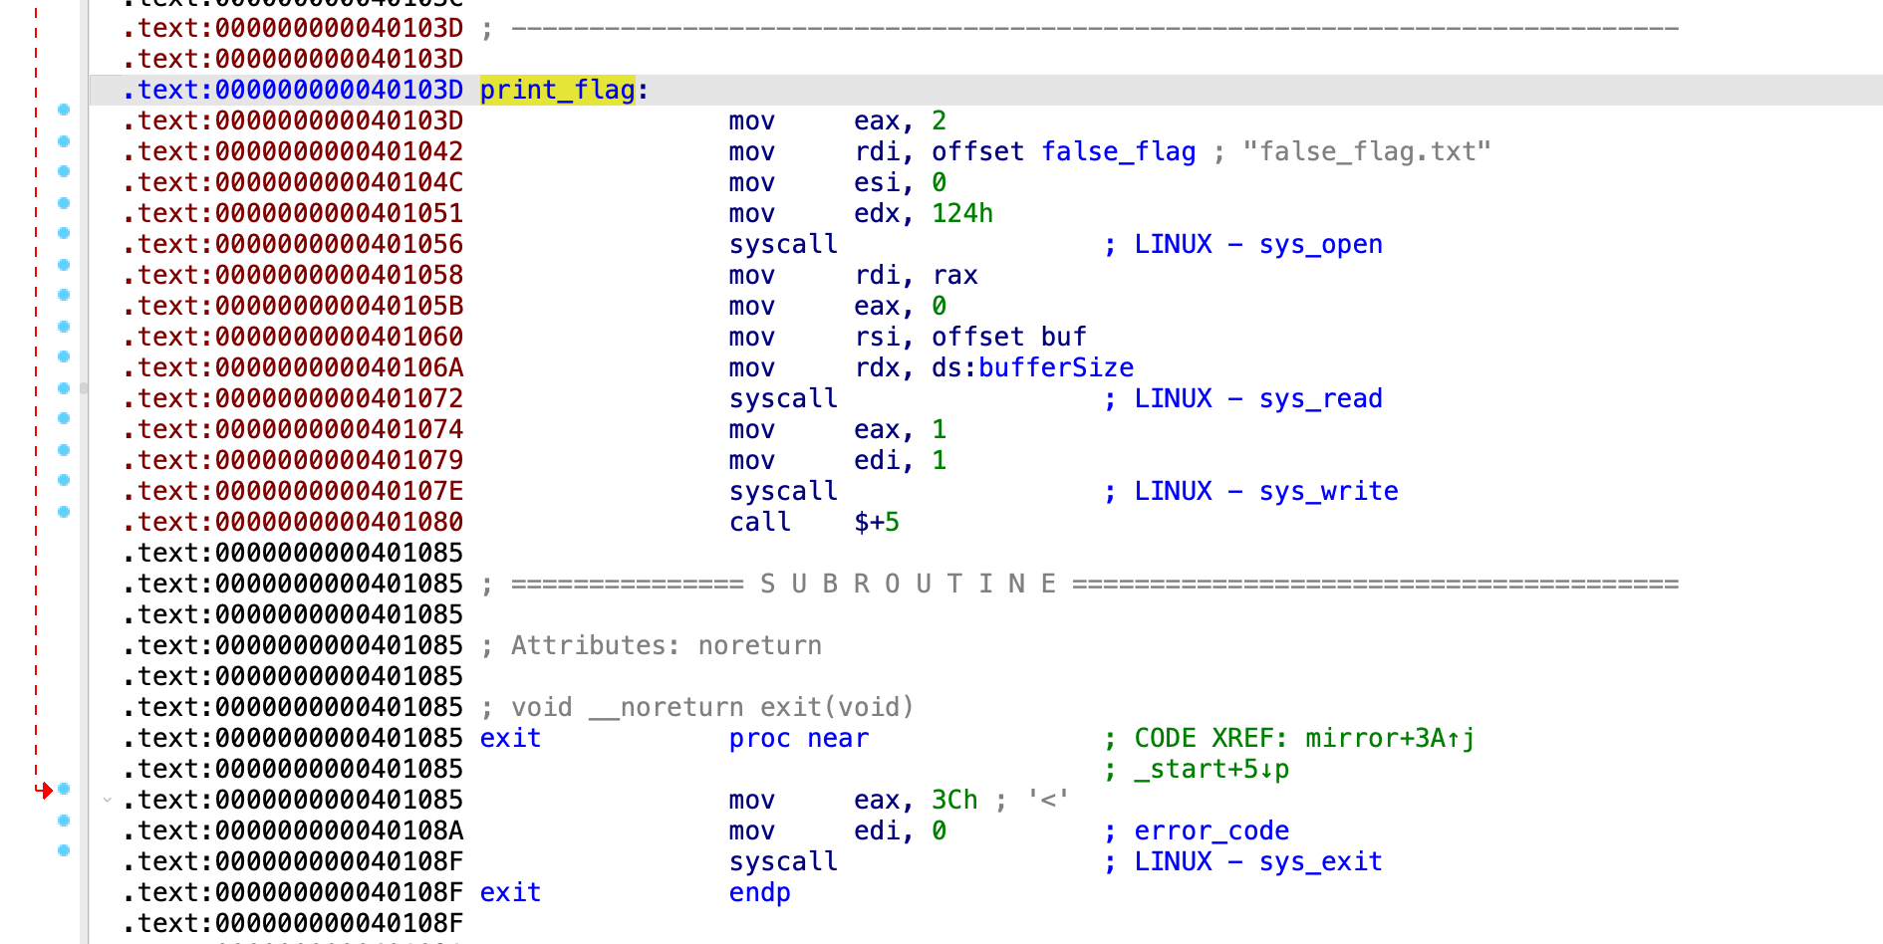Set breakpoint dot at call $+5 line
Image resolution: width=1883 pixels, height=944 pixels.
pos(64,511)
